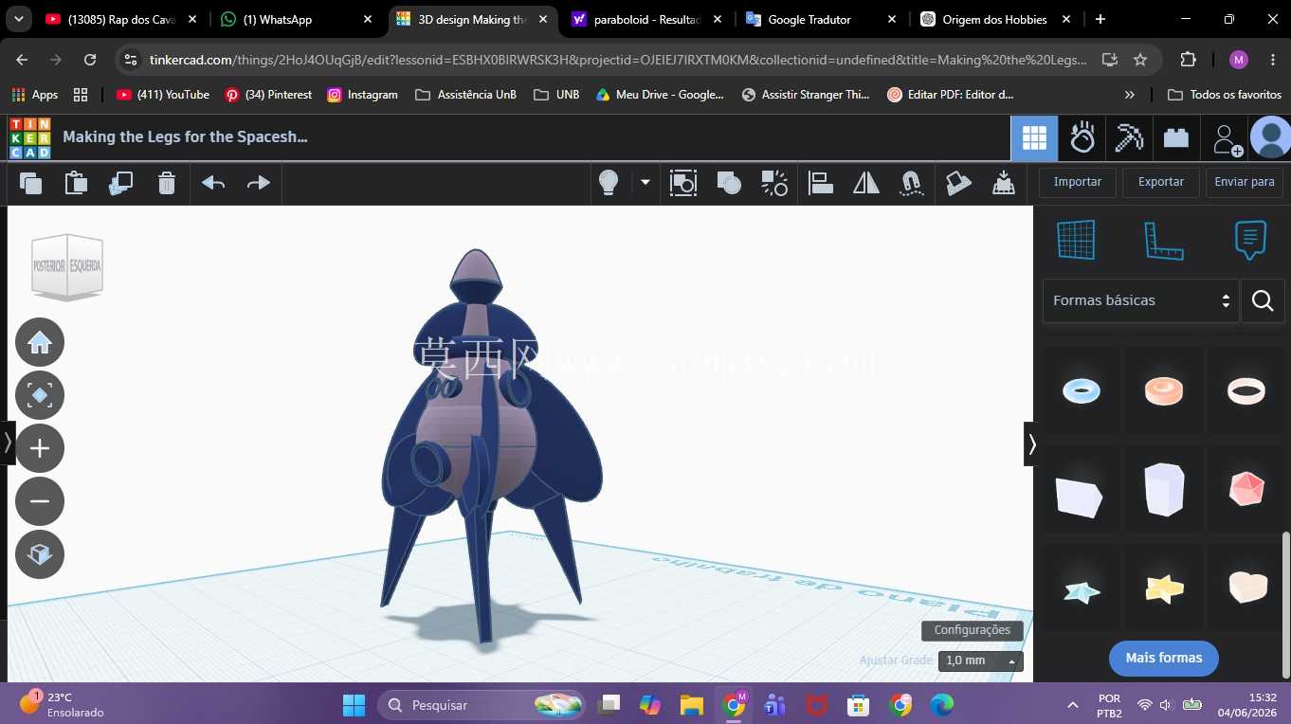Delete selection with the trash icon
The image size is (1291, 724).
click(x=167, y=183)
